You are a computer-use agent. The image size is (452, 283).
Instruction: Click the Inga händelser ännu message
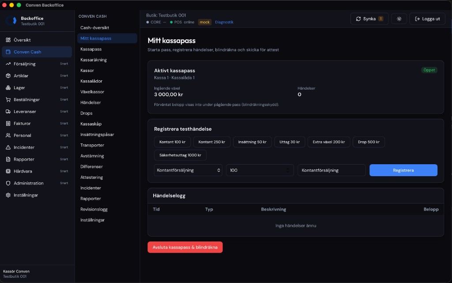click(x=296, y=226)
